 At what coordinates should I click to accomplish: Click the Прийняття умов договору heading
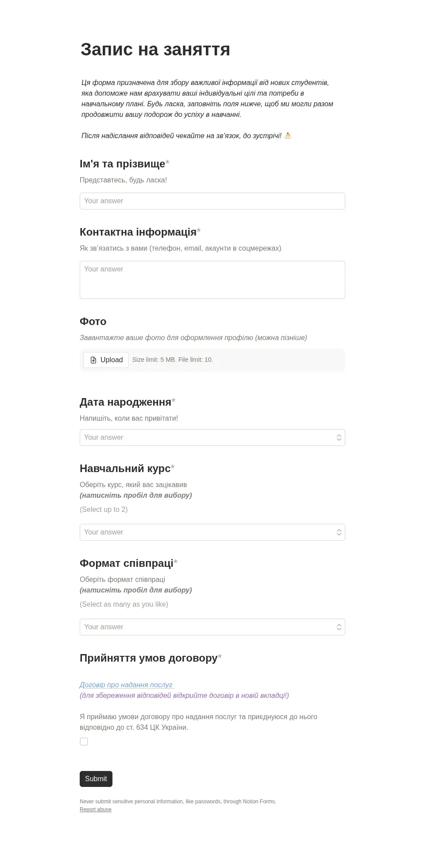click(149, 658)
